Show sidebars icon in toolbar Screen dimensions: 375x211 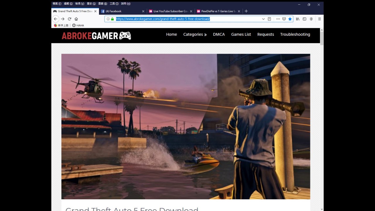click(304, 19)
